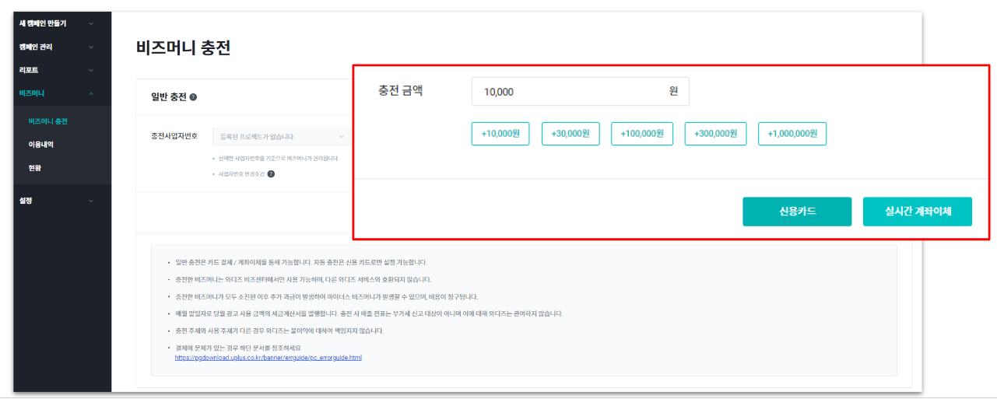Click the help icon next to 사업자번호 변경조건
The image size is (997, 399).
[271, 174]
